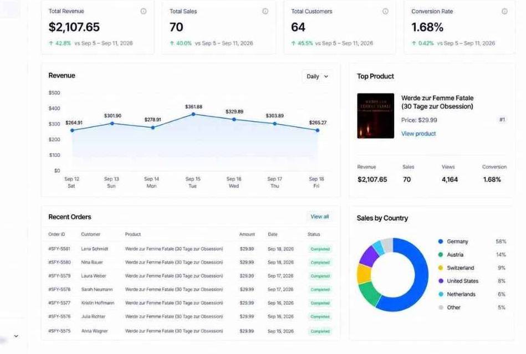Click order ID #SFY-5577
This screenshot has width=526, height=354.
tap(59, 302)
